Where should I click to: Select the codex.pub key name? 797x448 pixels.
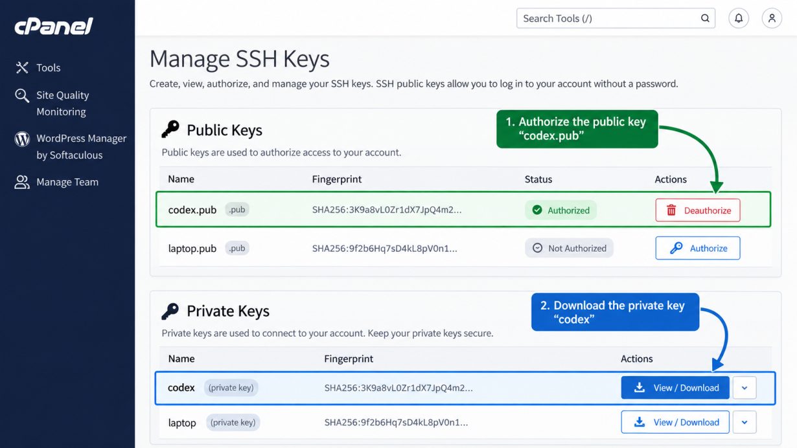[x=192, y=210]
